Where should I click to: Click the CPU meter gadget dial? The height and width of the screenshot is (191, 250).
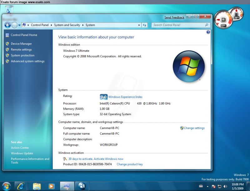(x=223, y=20)
